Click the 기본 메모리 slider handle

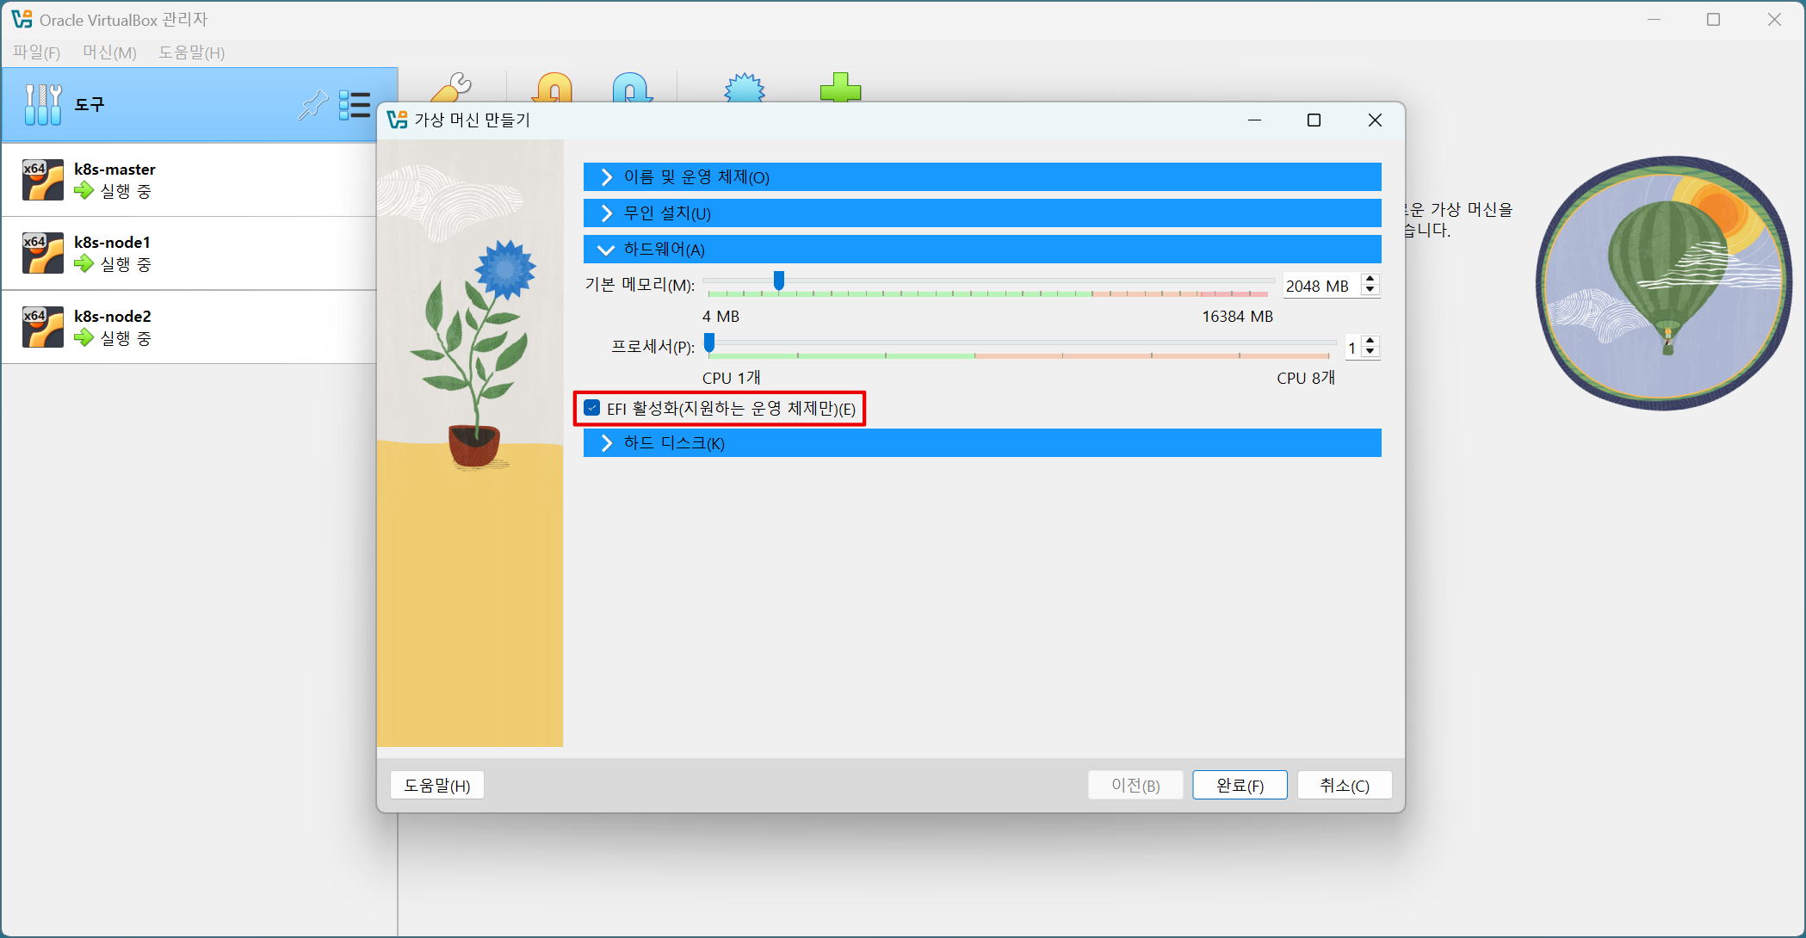(x=779, y=281)
